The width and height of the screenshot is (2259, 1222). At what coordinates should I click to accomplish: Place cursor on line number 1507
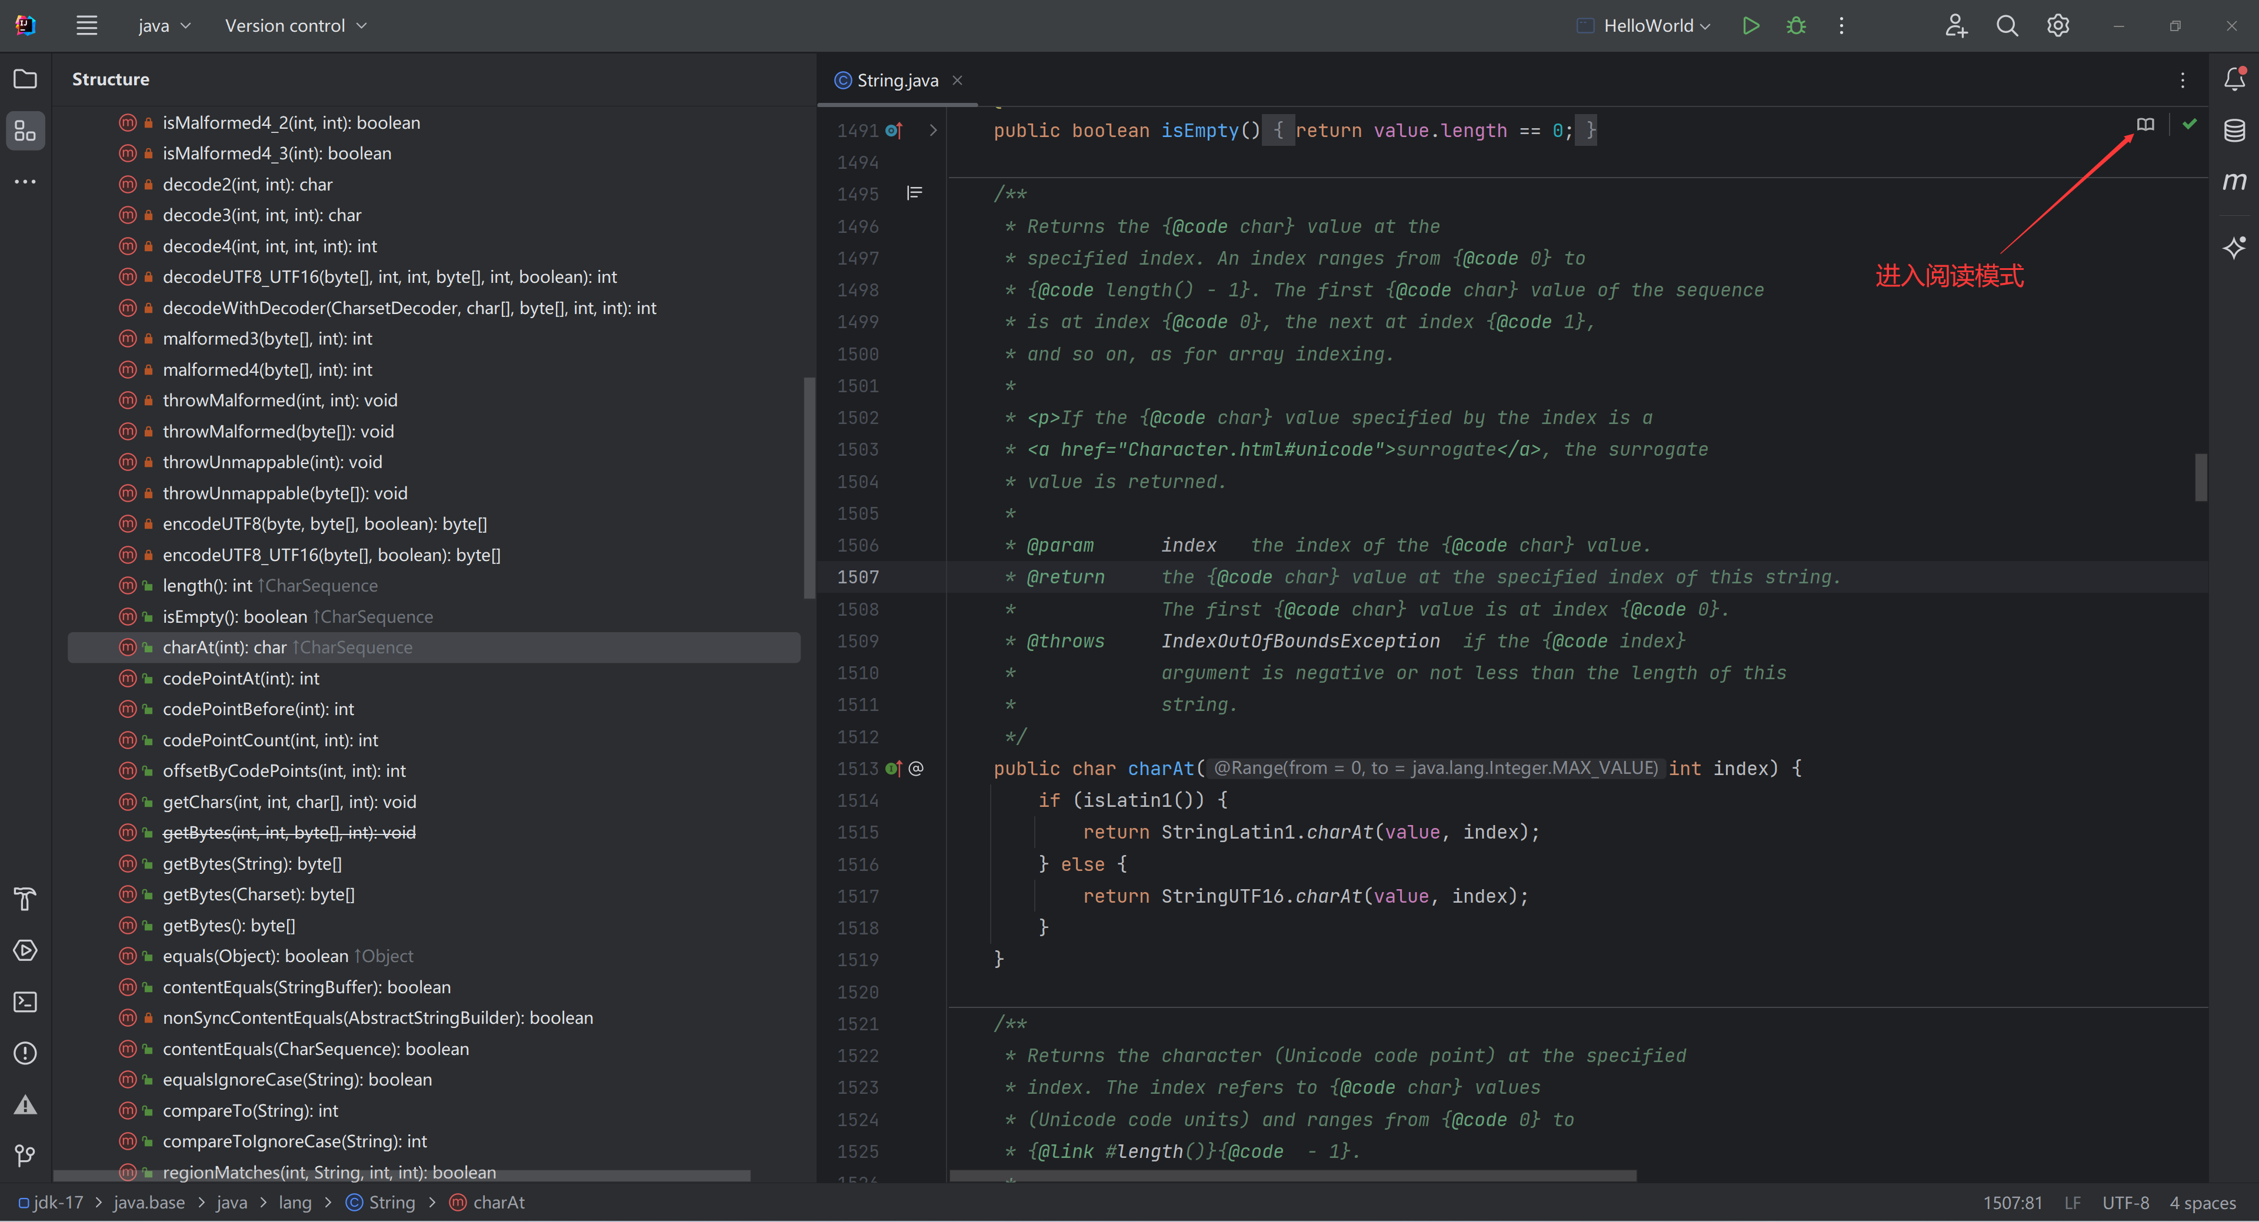[x=857, y=577]
